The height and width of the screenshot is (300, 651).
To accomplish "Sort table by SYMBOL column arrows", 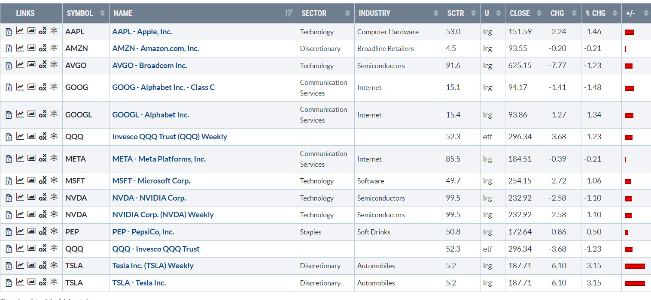I will tap(102, 13).
